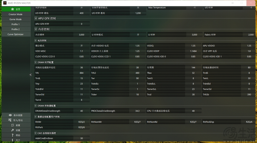The height and width of the screenshot is (143, 257).
Task: Click the TrfcSb value 390
Action: pos(249,95)
